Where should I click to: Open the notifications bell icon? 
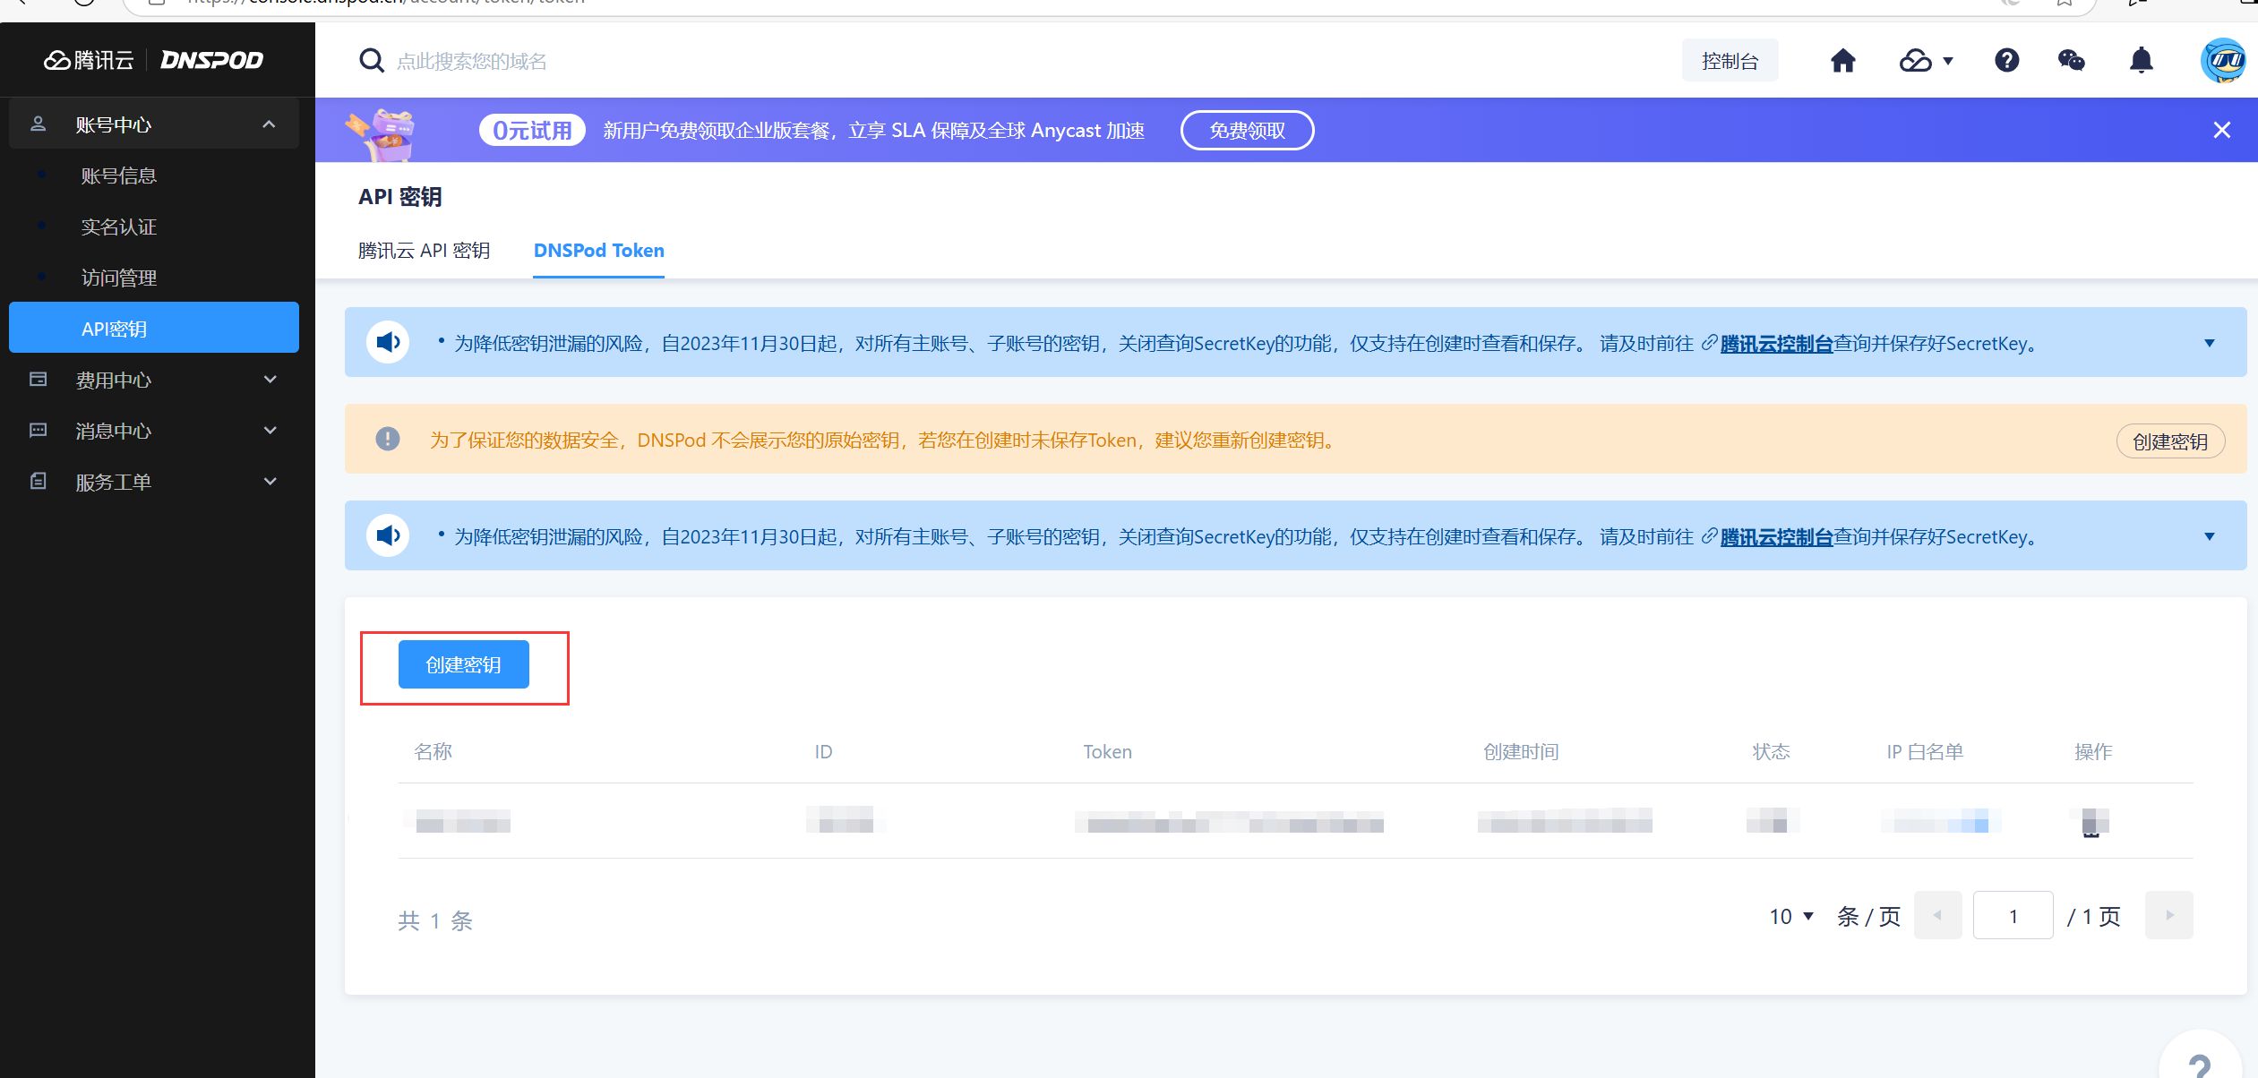(2141, 60)
